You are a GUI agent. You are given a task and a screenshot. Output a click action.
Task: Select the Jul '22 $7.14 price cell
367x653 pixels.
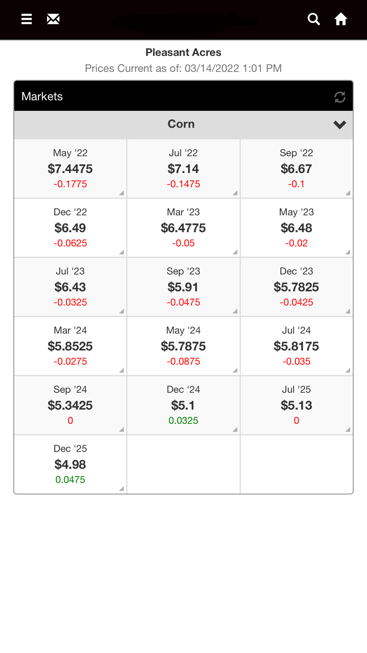[183, 169]
